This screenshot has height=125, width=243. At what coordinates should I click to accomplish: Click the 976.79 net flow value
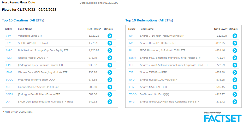[x=93, y=58]
